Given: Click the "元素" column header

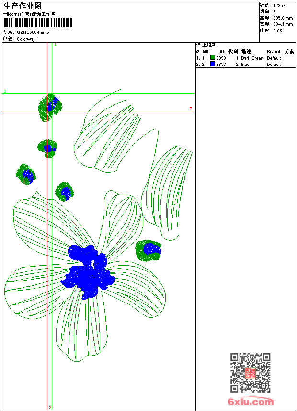Looking at the screenshot, I should [x=289, y=52].
